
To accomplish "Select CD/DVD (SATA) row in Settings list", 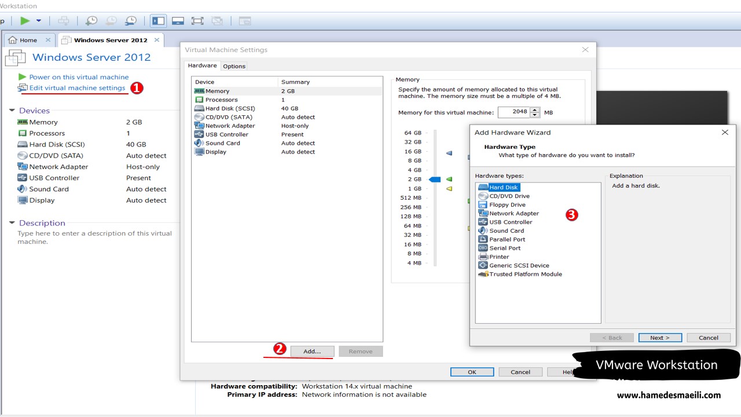I will [287, 117].
